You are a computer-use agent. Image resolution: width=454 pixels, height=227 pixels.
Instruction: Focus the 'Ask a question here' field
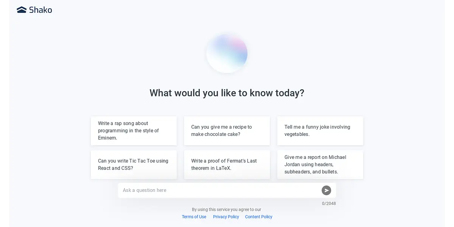(219, 190)
